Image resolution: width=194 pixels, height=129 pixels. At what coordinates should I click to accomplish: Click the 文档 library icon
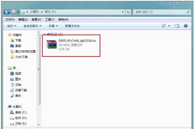pyautogui.click(x=12, y=85)
